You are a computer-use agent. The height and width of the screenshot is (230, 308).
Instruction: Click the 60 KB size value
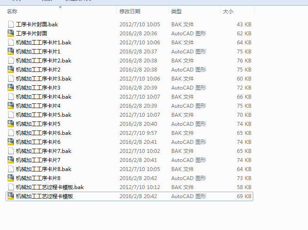click(x=244, y=78)
